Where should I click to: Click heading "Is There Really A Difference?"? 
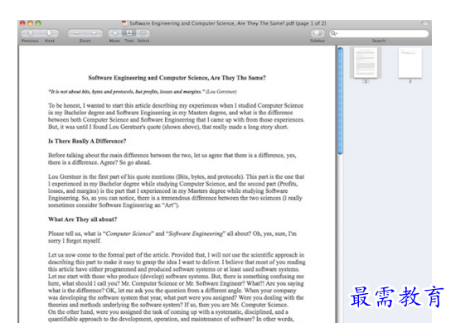[x=87, y=141]
